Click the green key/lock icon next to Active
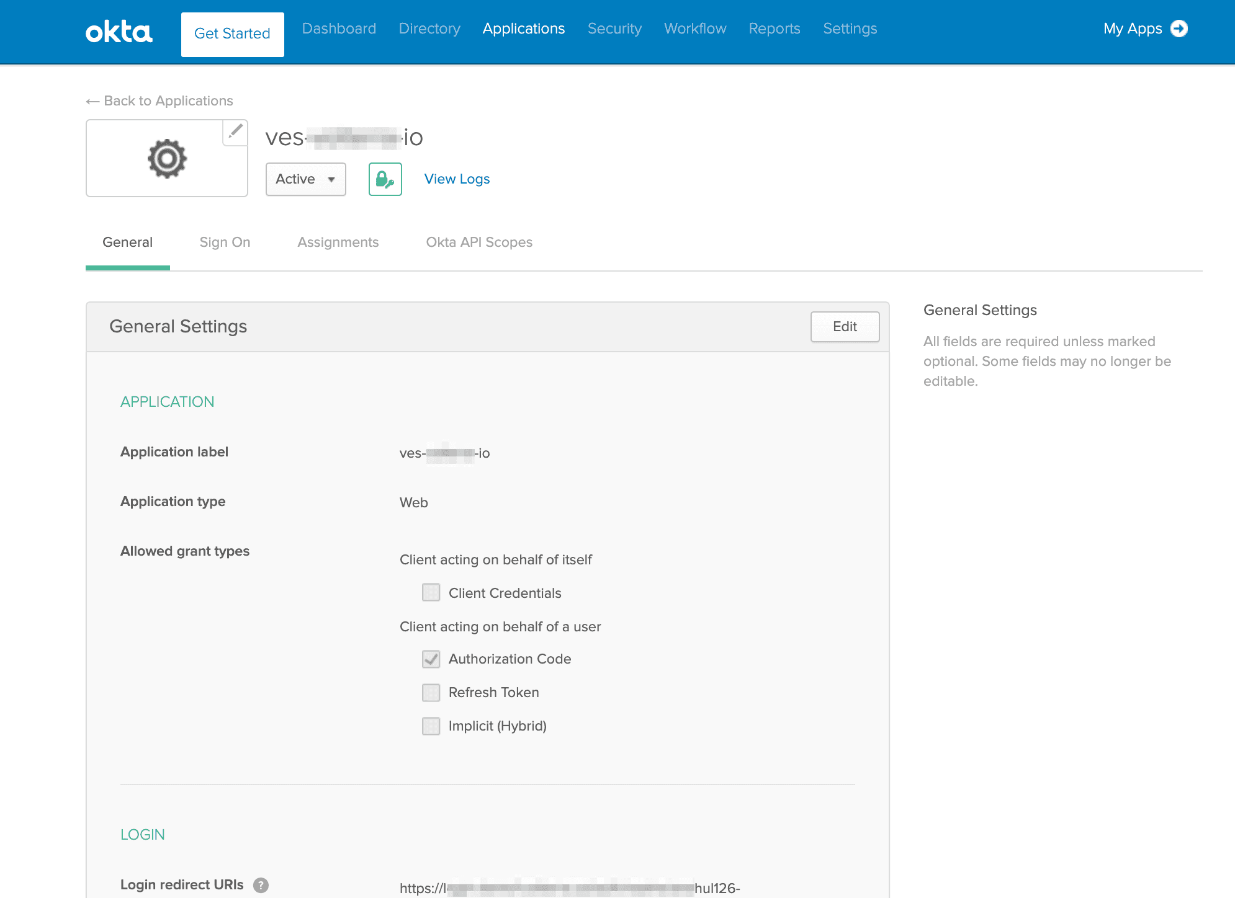 [385, 179]
